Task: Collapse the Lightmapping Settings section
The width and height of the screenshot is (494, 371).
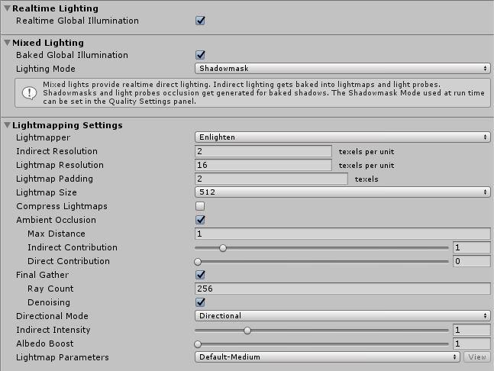Action: click(7, 125)
